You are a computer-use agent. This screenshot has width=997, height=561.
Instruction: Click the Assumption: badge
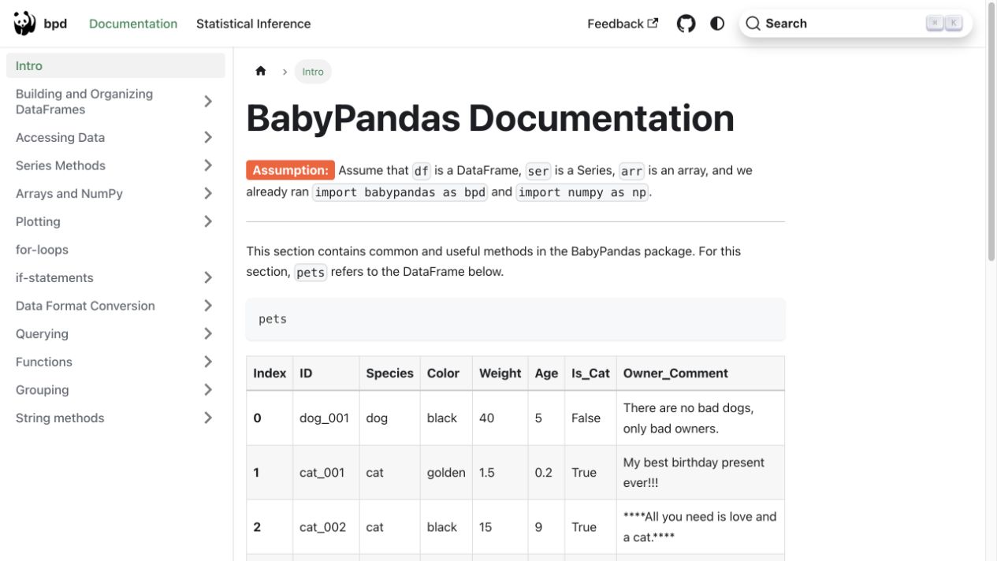290,170
